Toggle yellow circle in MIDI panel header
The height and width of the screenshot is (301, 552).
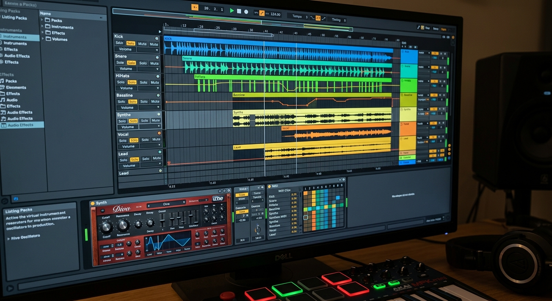269,187
